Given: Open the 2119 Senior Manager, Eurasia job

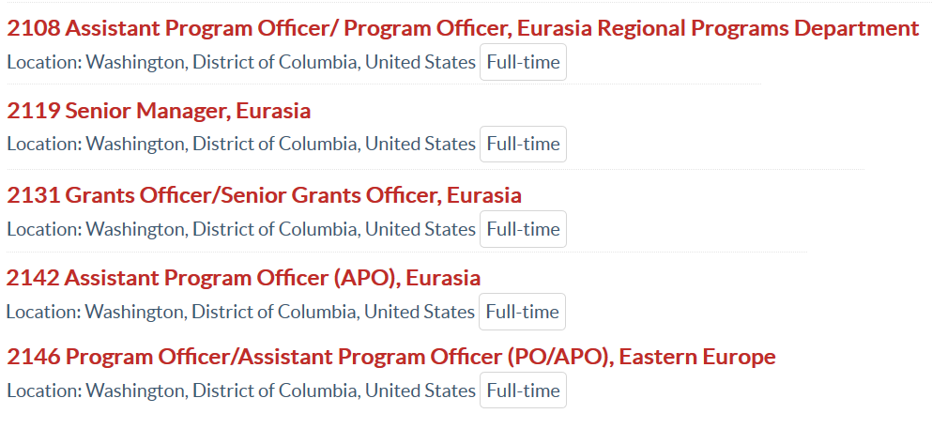Looking at the screenshot, I should click(x=159, y=111).
